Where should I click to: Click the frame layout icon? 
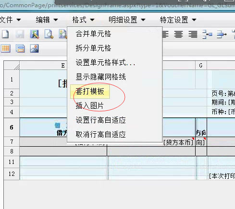[20, 48]
